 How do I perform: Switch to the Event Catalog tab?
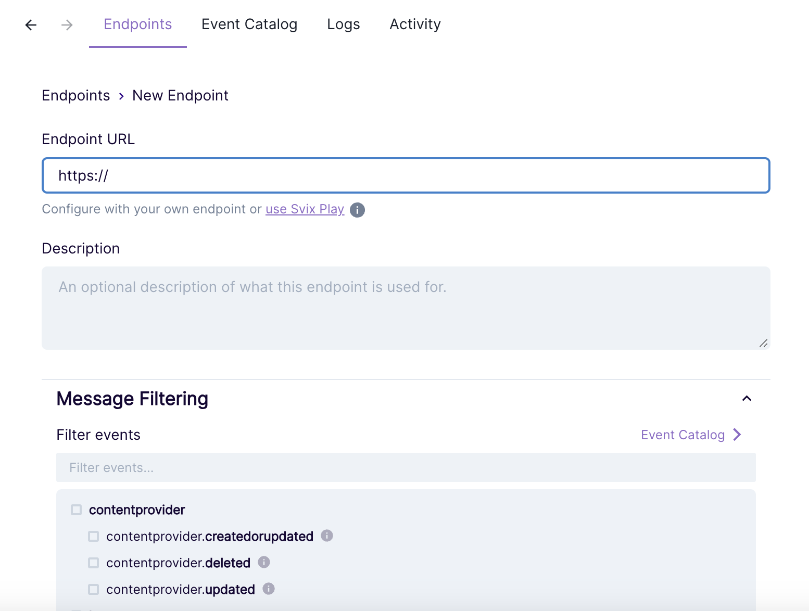click(249, 24)
